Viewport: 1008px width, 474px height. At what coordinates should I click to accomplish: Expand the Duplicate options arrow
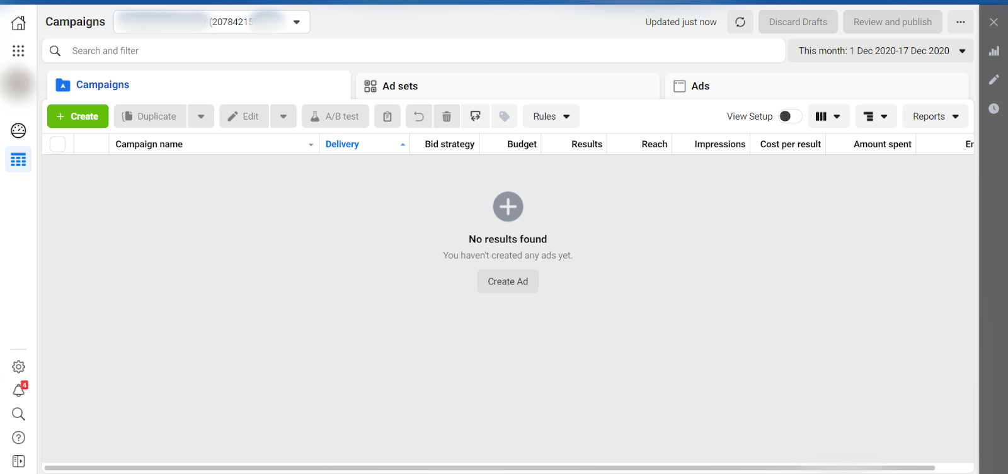201,116
